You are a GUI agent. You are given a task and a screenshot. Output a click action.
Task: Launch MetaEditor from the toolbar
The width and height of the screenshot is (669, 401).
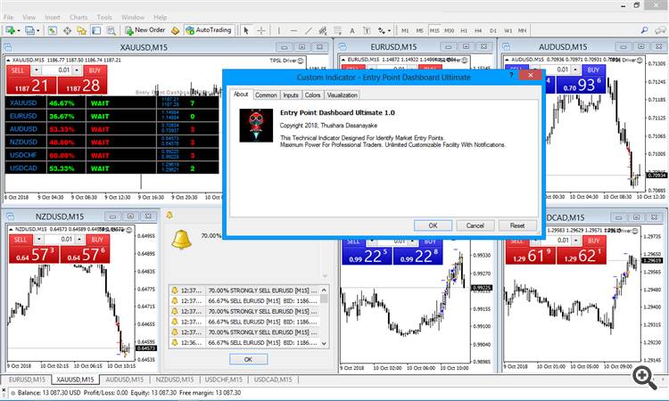[175, 30]
